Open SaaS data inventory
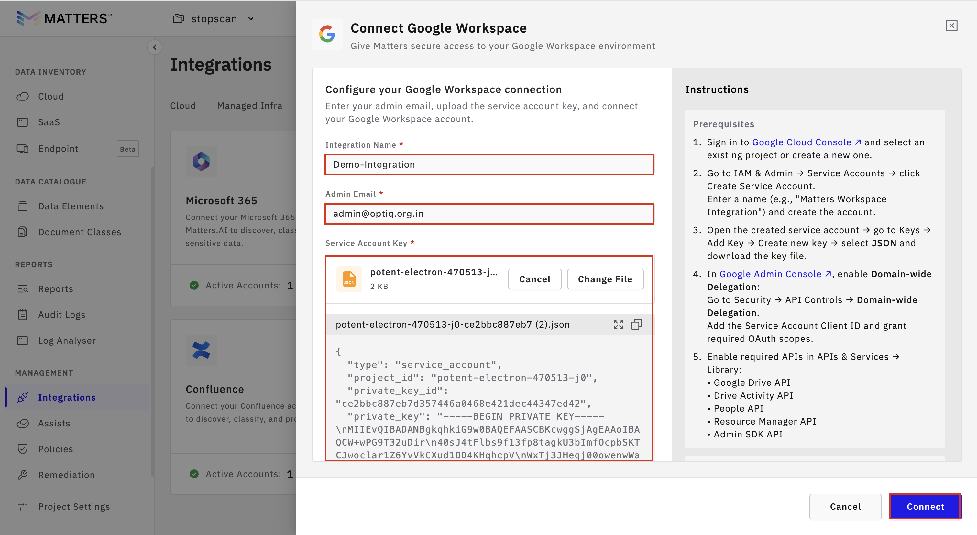 (x=49, y=122)
